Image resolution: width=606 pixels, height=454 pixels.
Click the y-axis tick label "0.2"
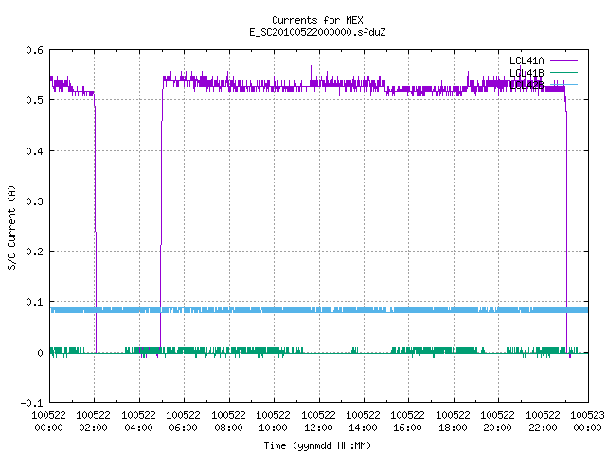[34, 252]
